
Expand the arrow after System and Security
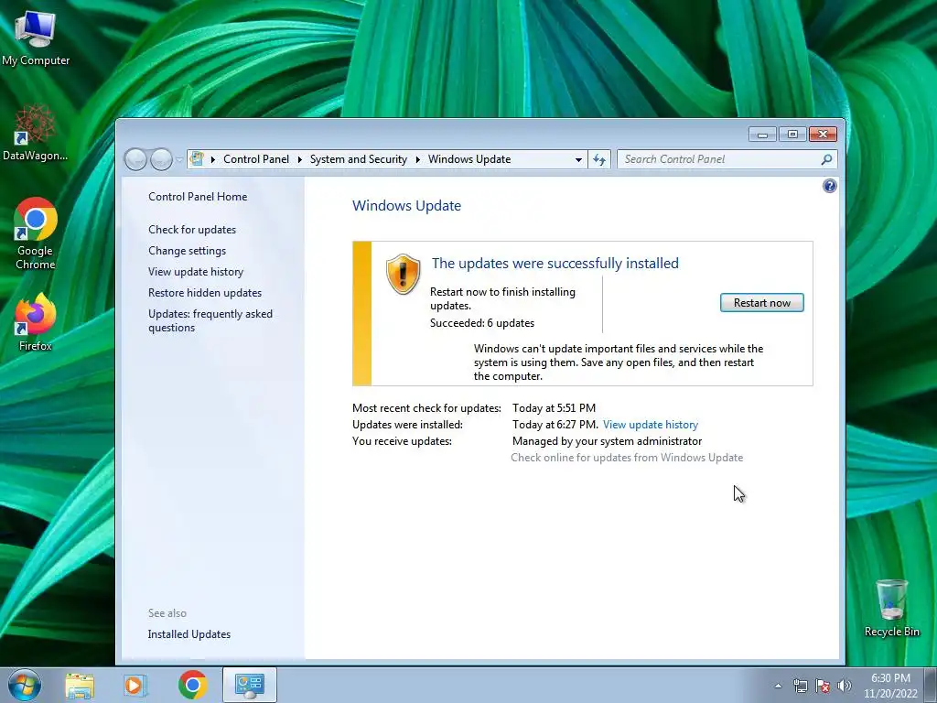coord(417,159)
